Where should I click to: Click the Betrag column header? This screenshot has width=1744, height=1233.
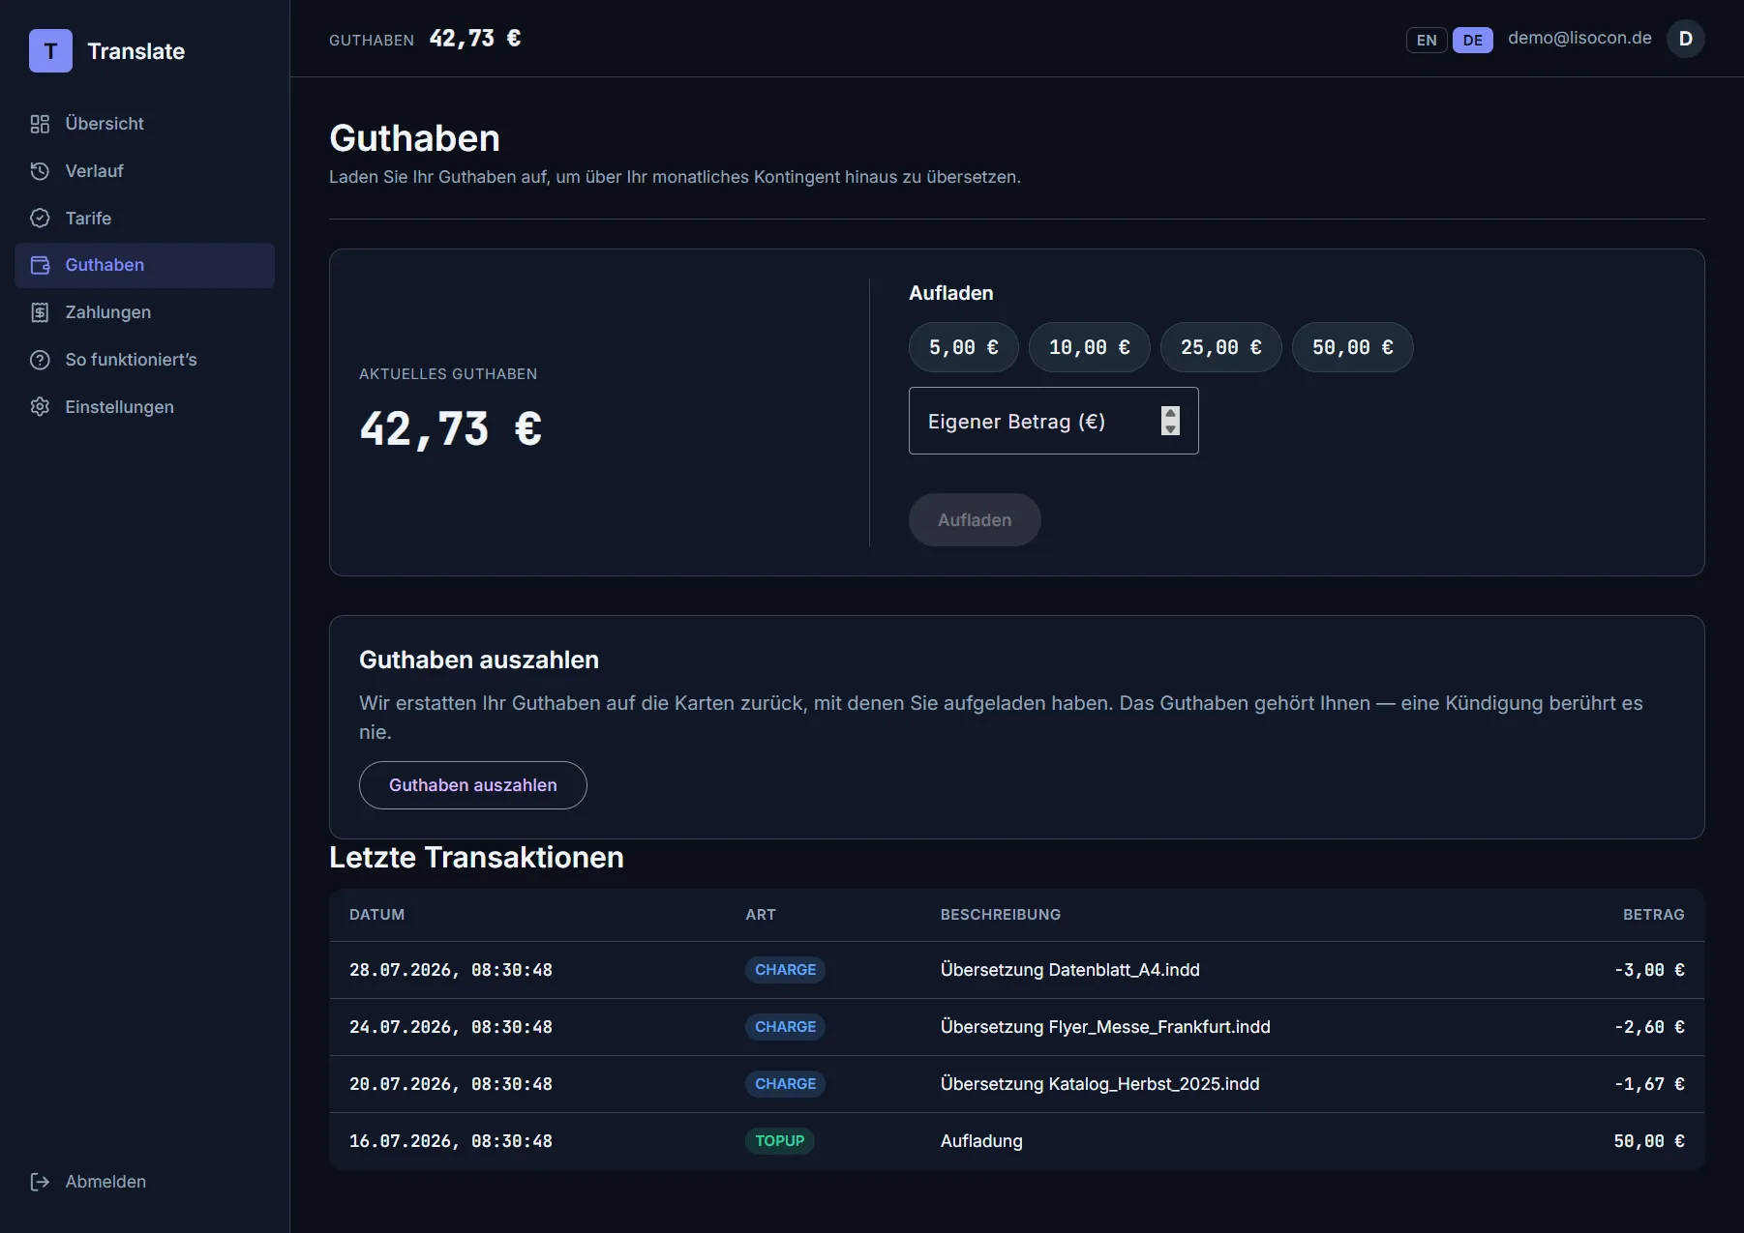pyautogui.click(x=1653, y=915)
